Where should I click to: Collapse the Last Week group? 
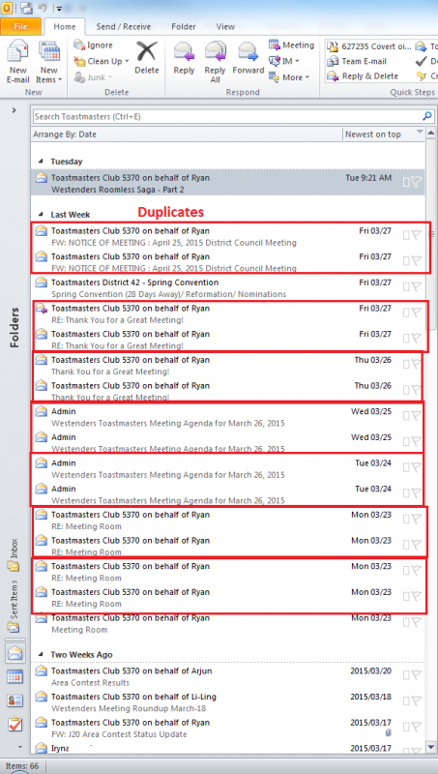point(42,214)
